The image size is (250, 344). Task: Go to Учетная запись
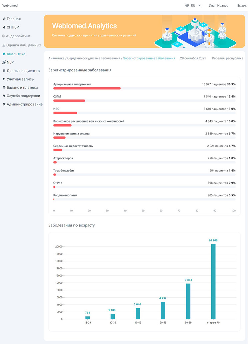[x=20, y=79]
